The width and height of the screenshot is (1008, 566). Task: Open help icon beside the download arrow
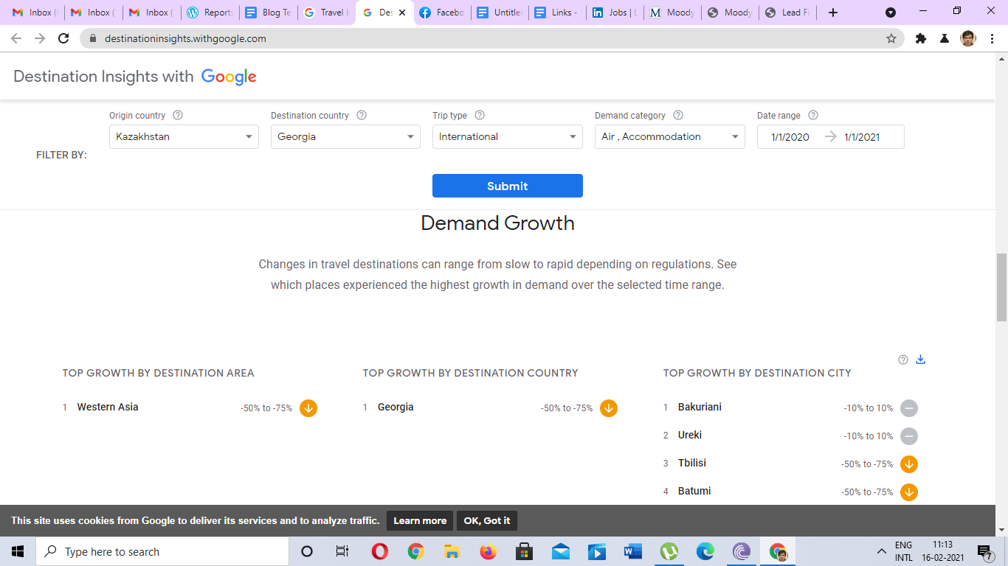click(x=903, y=360)
